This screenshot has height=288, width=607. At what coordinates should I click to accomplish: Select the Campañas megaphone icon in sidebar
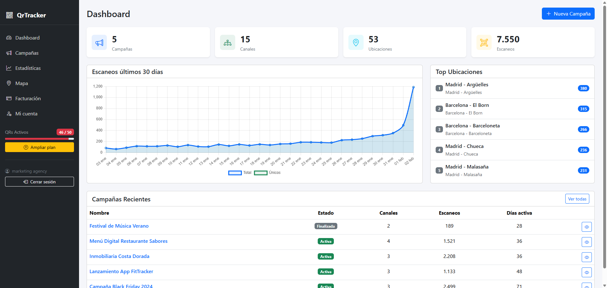click(x=9, y=53)
